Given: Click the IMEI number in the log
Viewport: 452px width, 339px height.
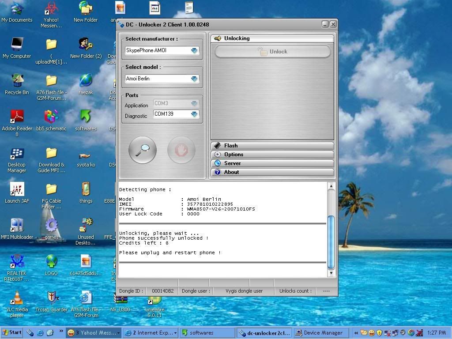Looking at the screenshot, I should 210,204.
